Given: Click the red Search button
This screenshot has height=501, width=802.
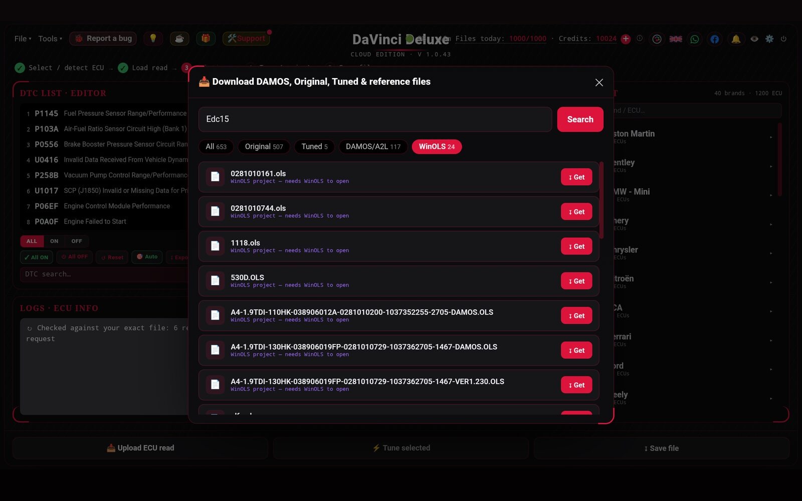Looking at the screenshot, I should (x=580, y=119).
